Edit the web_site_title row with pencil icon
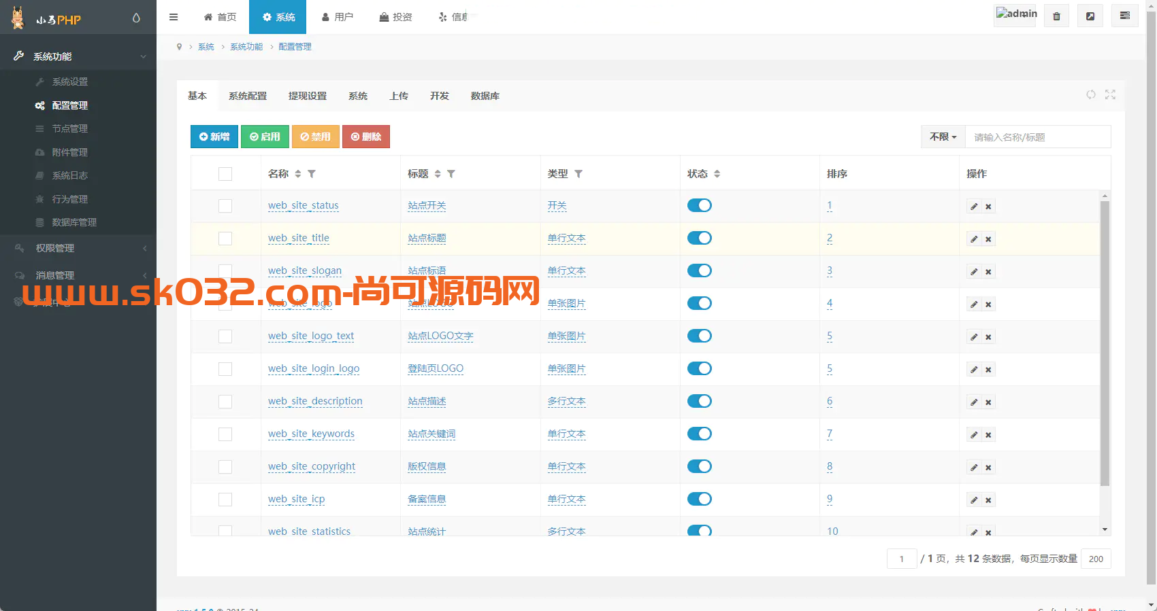 click(974, 239)
